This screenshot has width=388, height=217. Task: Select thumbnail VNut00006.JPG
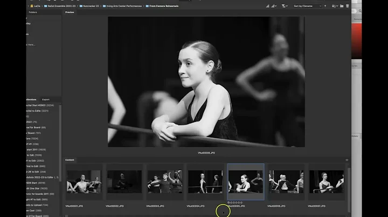(x=286, y=182)
